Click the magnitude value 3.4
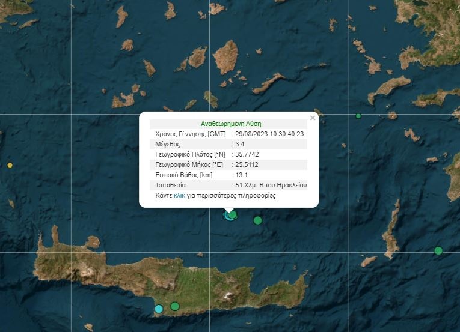This screenshot has height=332, width=460. click(240, 144)
